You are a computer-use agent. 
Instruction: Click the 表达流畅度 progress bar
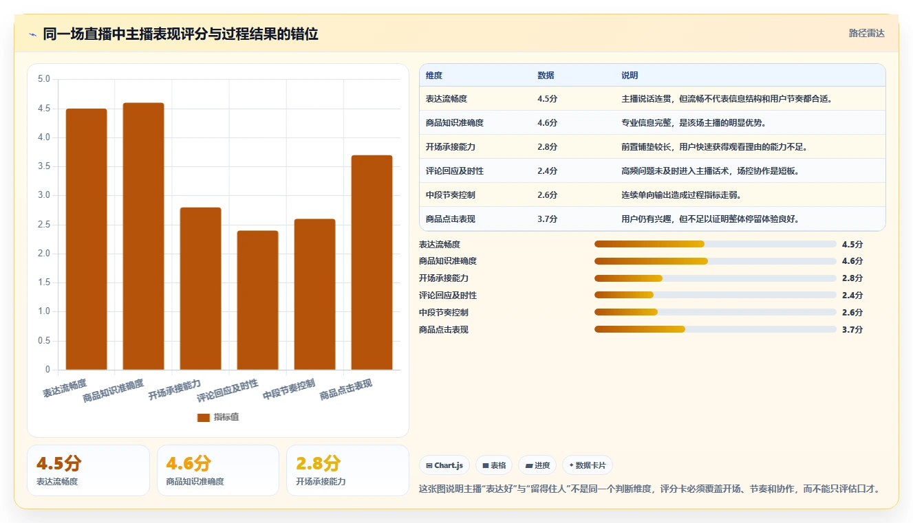[716, 244]
